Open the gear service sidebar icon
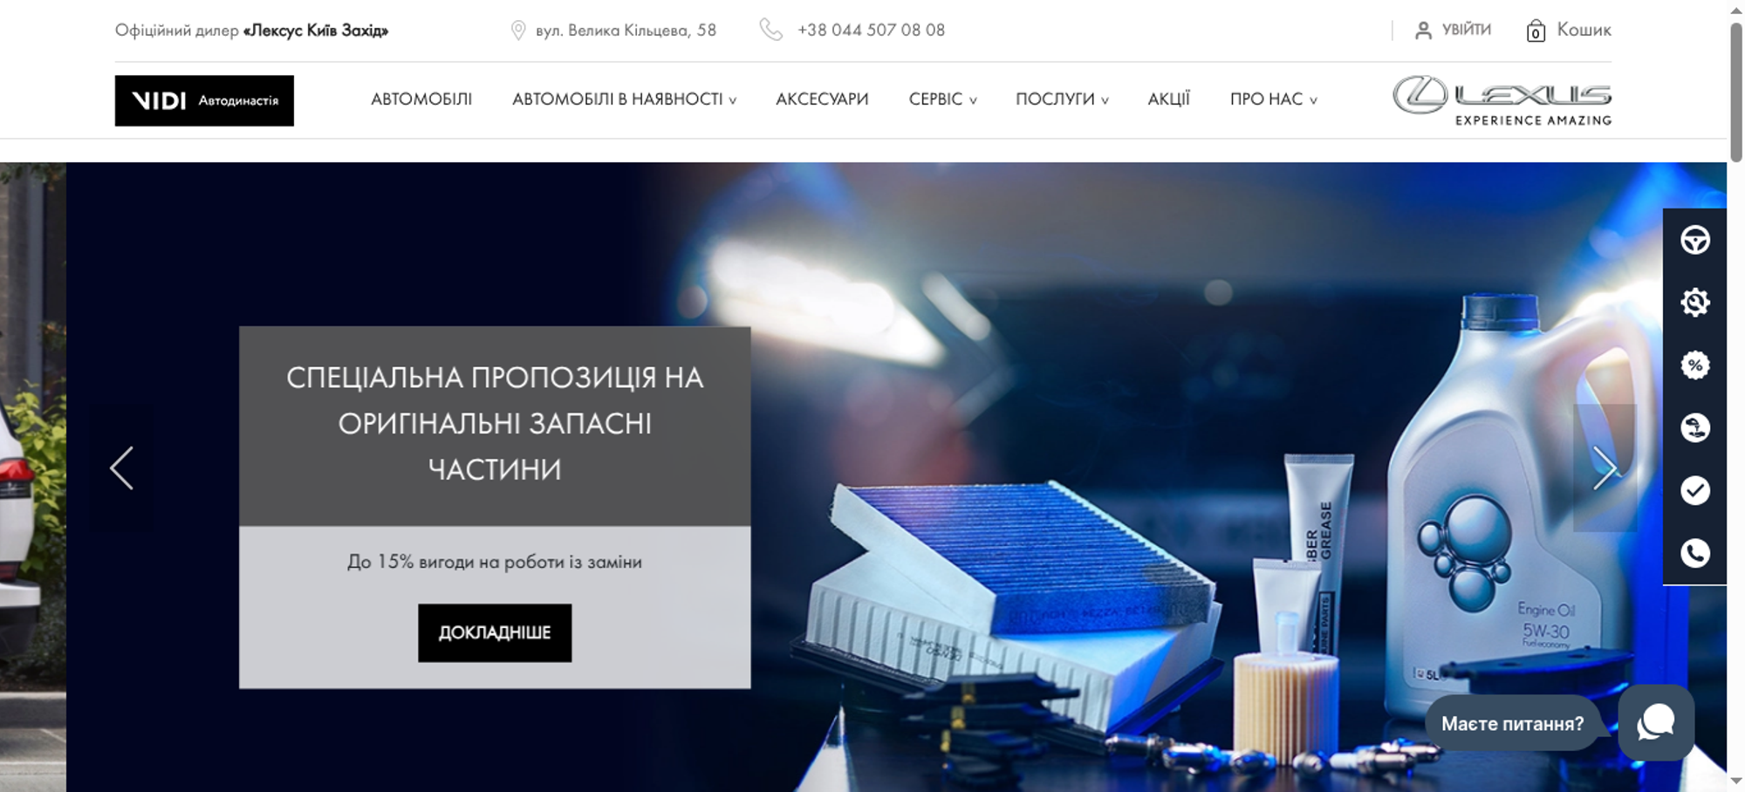The image size is (1745, 792). point(1694,303)
